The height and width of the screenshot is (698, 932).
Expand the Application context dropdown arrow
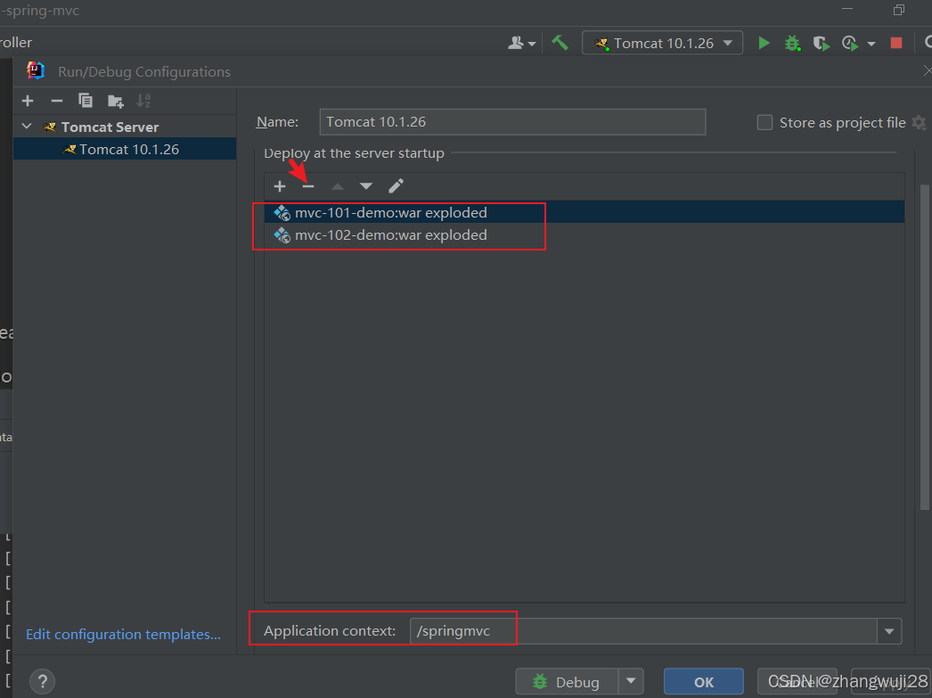tap(888, 632)
